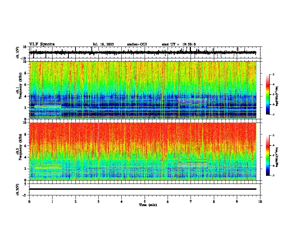This screenshot has height=226, width=293.
Task: Click the "VLF Spectra" plot title
Action: pos(42,44)
